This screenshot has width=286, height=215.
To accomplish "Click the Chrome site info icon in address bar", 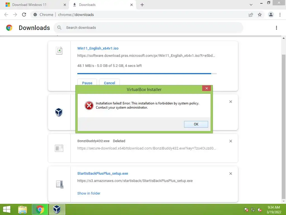I will [x=35, y=15].
